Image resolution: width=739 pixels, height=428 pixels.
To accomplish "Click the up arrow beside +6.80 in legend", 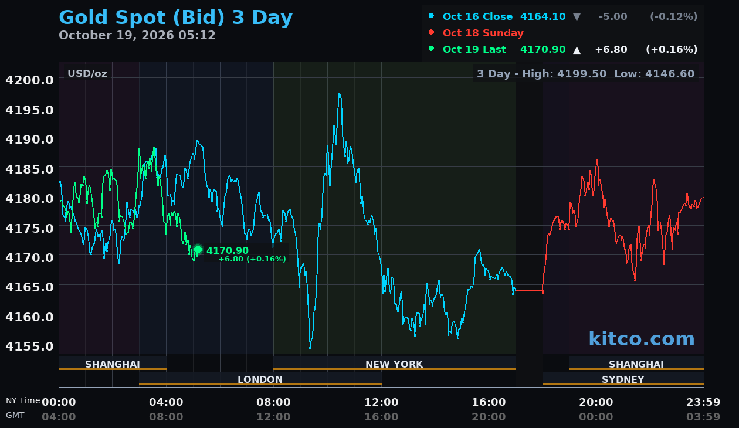I will (x=577, y=50).
